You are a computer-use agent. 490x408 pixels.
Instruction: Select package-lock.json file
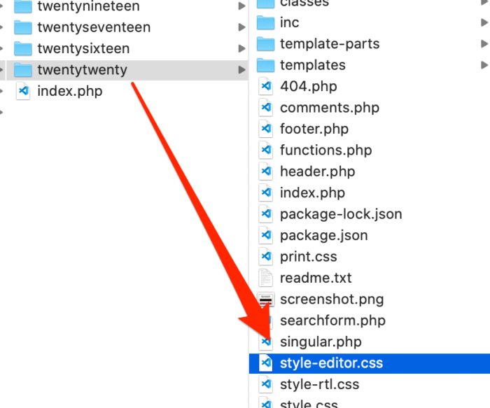click(x=341, y=214)
